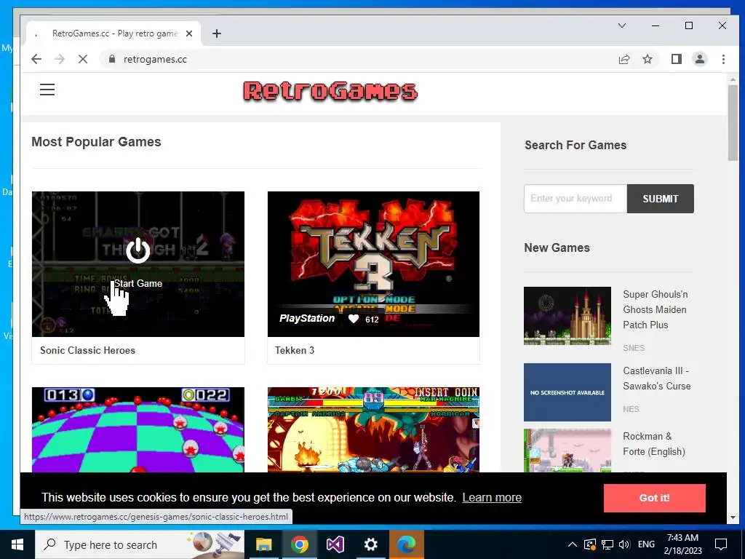
Task: Click the Got it! cookie button
Action: [x=654, y=498]
